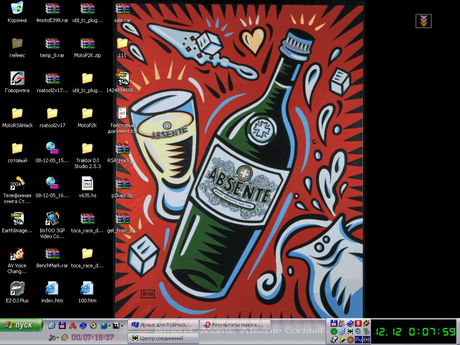Select the EarthImage picture file
Screen dimensions: 460x345
click(17, 222)
